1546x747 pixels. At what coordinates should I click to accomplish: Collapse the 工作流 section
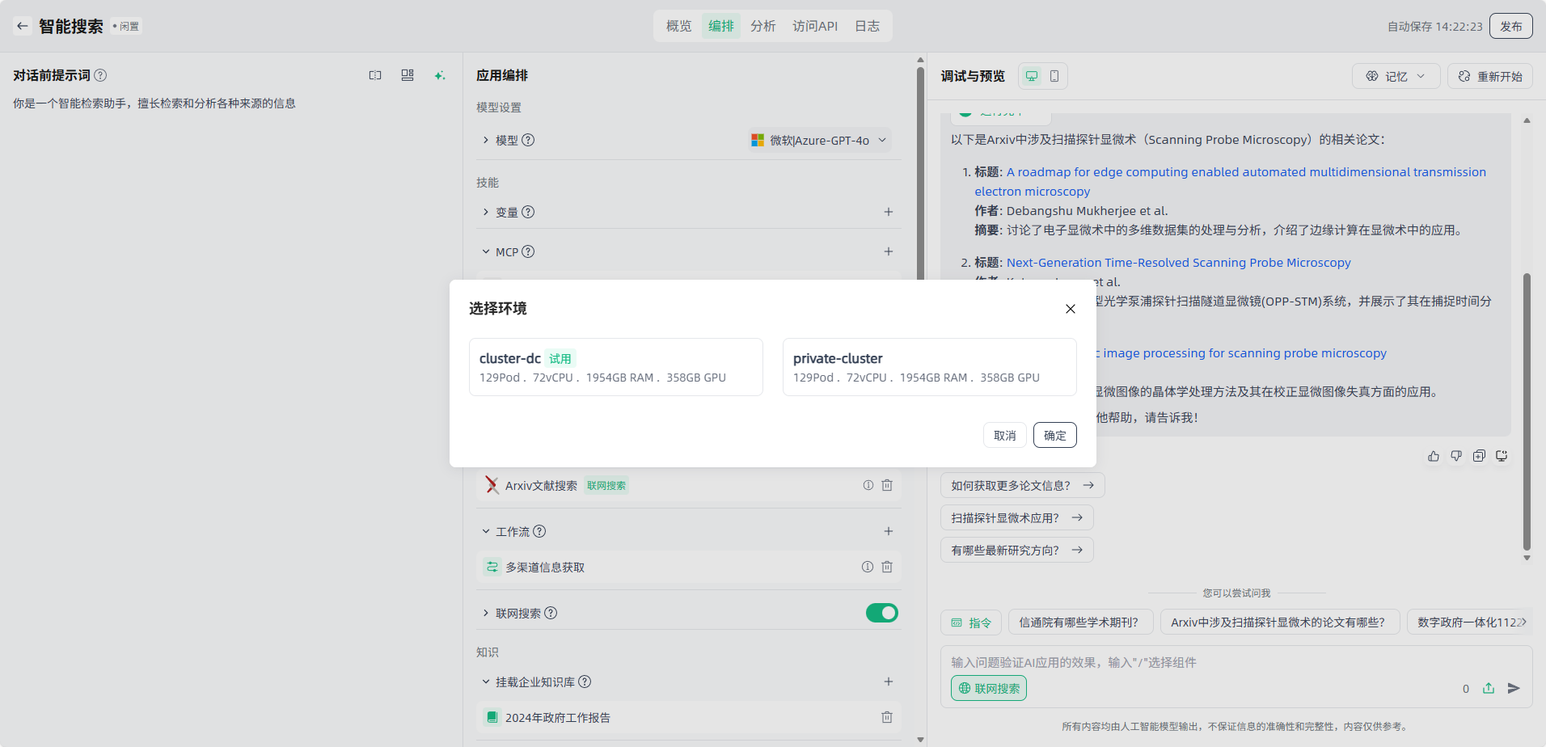[x=487, y=531]
